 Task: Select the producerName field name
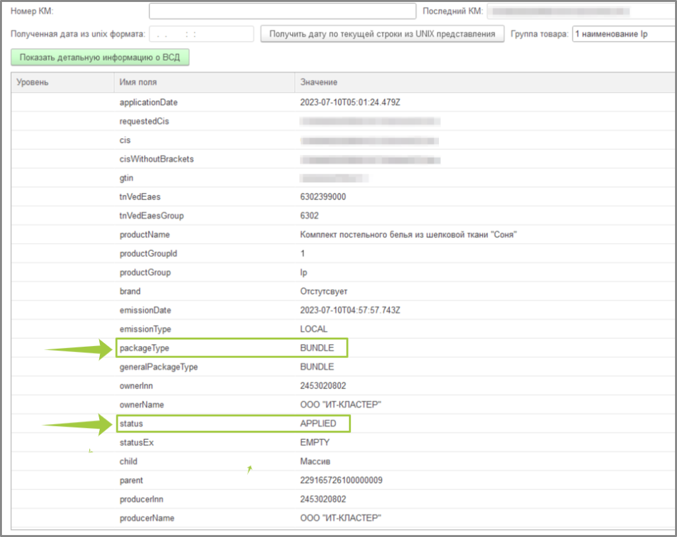[x=147, y=518]
